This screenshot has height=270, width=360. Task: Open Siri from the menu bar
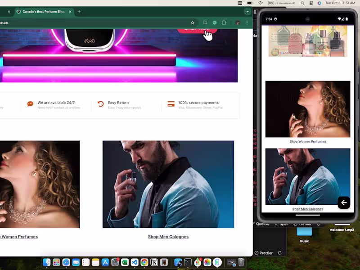click(319, 3)
